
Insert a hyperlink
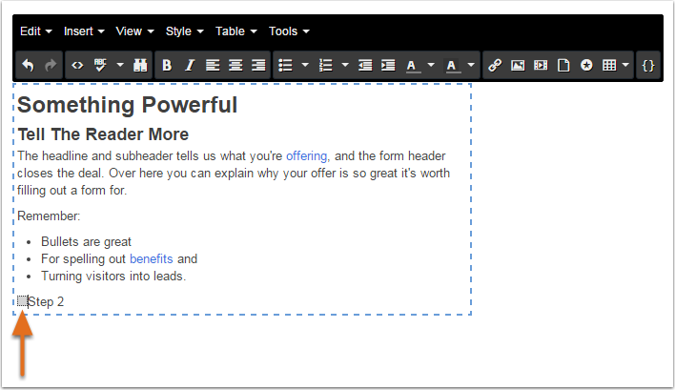tap(495, 66)
